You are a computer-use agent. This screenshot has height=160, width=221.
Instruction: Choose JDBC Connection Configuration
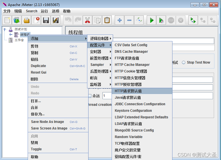[x=142, y=104]
